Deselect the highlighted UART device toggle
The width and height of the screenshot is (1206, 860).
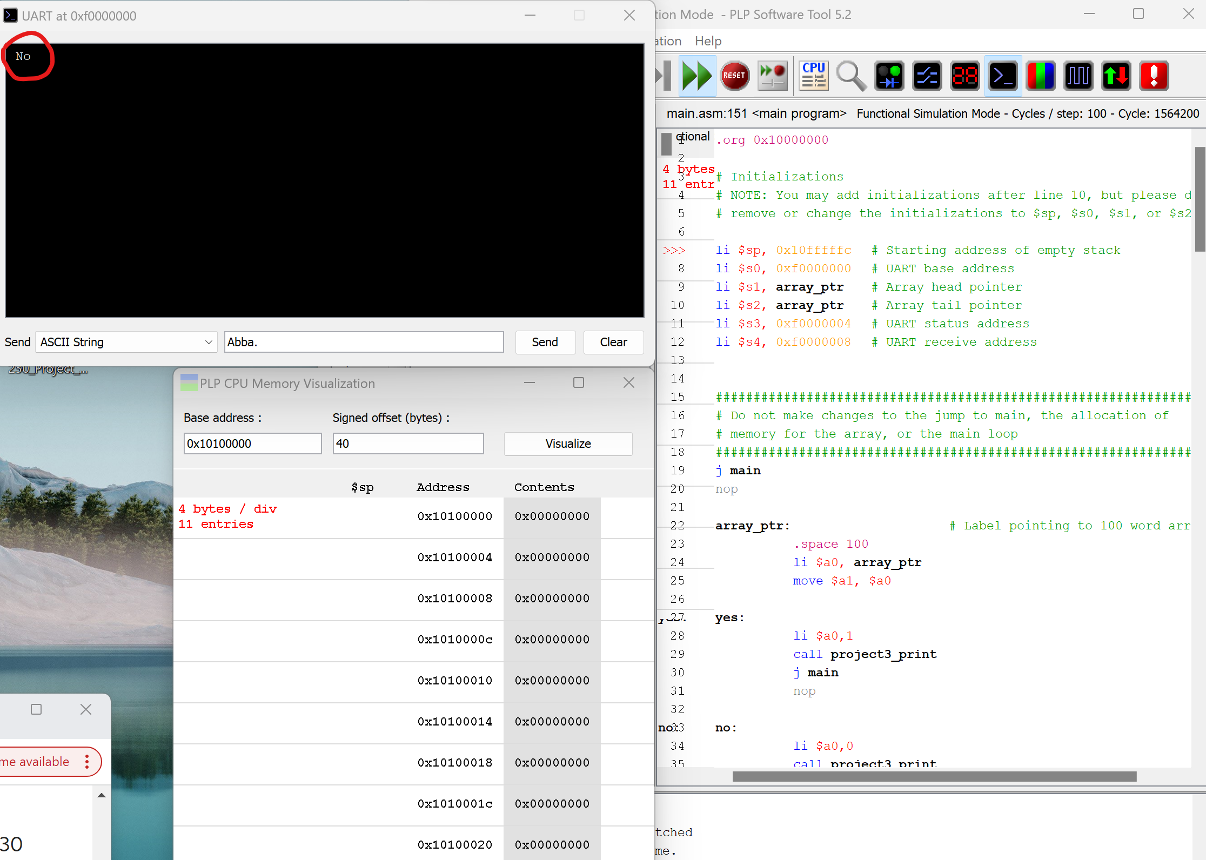[1003, 76]
